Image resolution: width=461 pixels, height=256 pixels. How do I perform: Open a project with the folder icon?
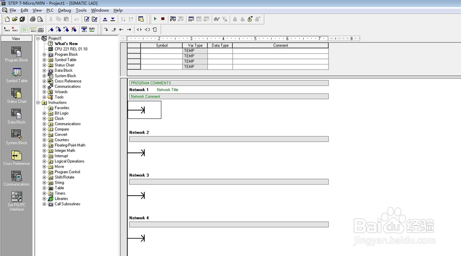(15, 19)
